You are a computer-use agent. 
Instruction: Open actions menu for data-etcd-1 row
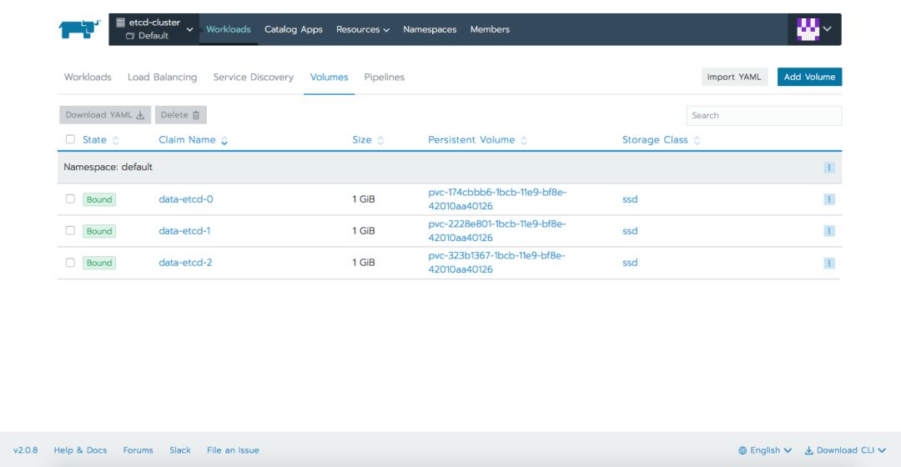[x=828, y=231]
